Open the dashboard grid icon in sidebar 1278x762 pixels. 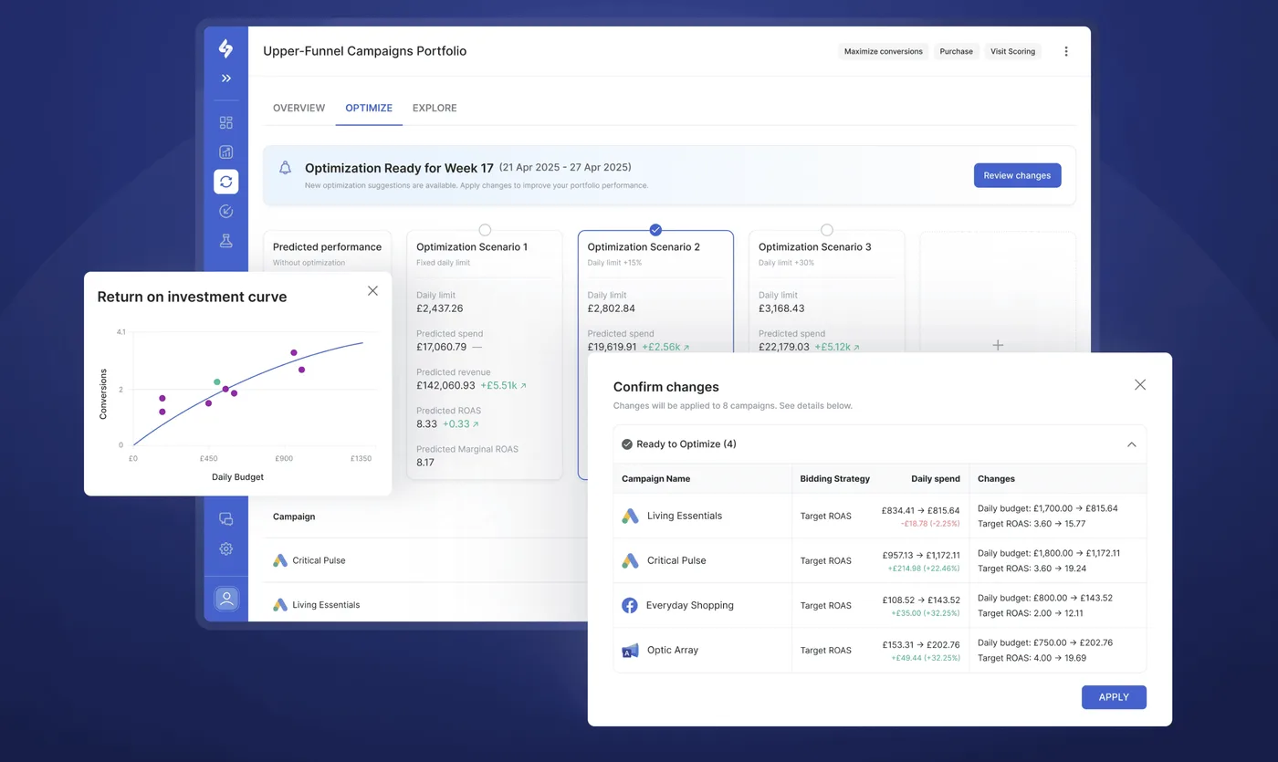(x=225, y=121)
